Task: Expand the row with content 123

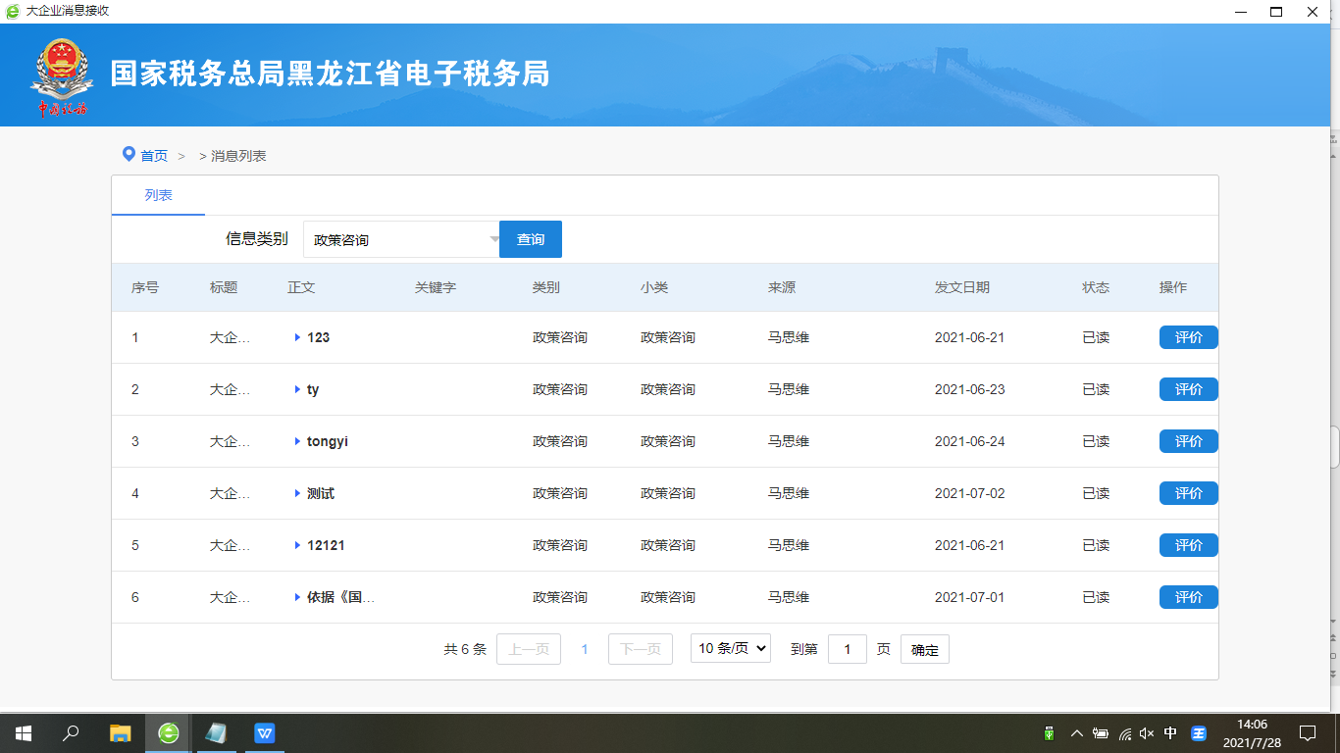Action: point(297,337)
